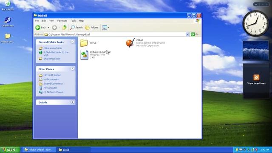Open the Back history dropdown arrow
The image size is (272, 153).
pos(48,28)
